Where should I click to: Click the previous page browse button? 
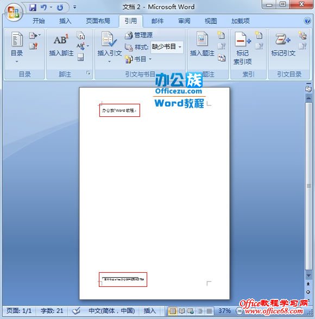pos(308,284)
